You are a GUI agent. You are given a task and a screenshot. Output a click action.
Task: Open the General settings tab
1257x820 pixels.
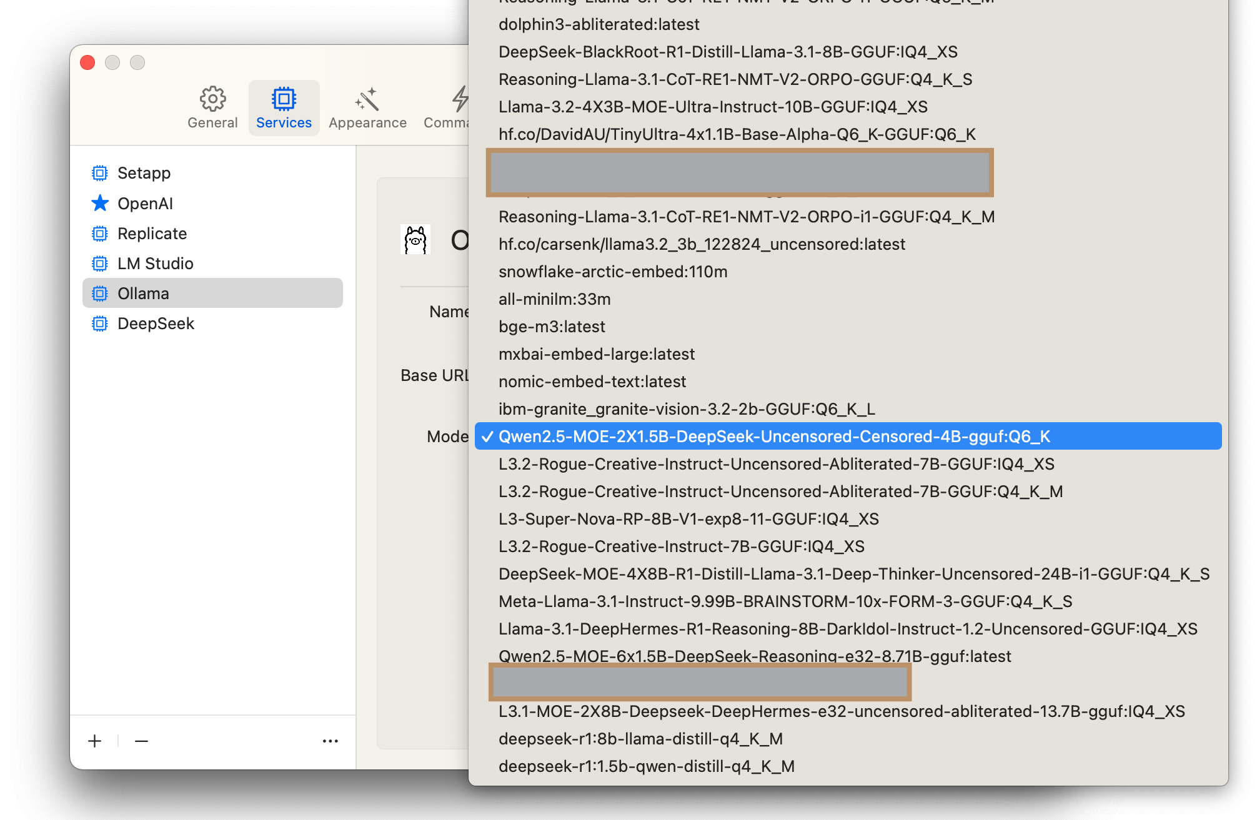(x=212, y=107)
